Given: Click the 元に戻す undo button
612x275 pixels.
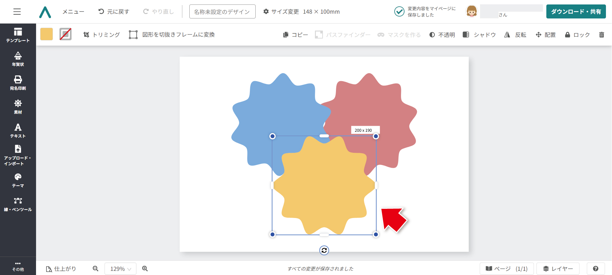Looking at the screenshot, I should [114, 12].
